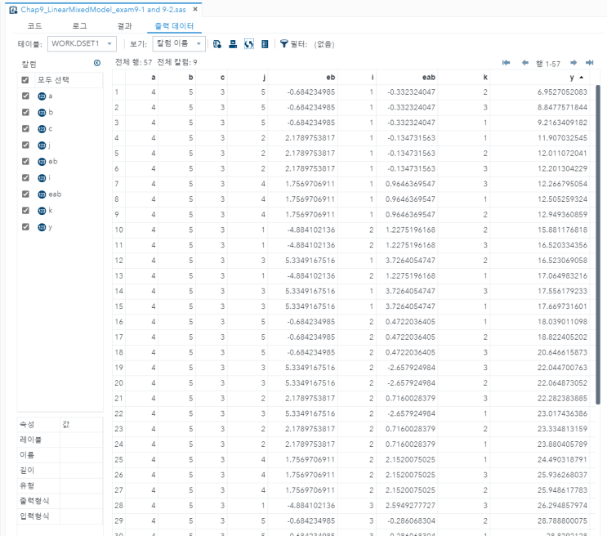The image size is (607, 536).
Task: Click the vertical scrollbar of data table
Action: click(x=598, y=245)
